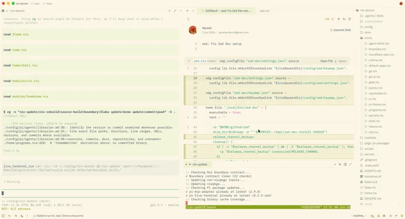This screenshot has height=219, width=405.
Task: Expand the modules folder in the project tree
Action: [x=368, y=137]
